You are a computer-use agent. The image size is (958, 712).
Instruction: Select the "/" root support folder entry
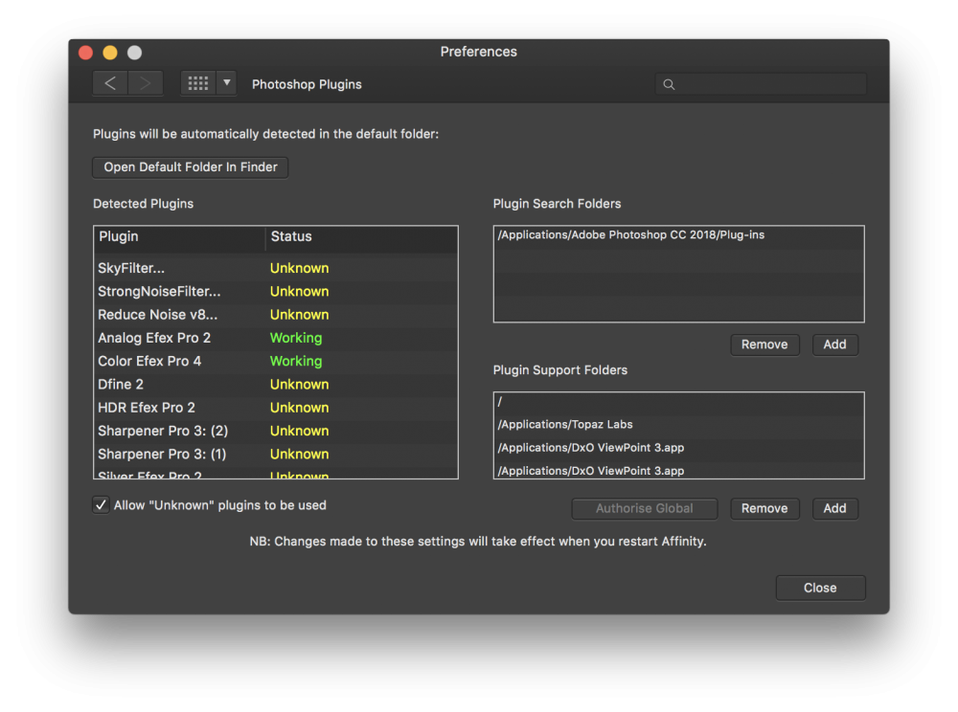tap(678, 402)
